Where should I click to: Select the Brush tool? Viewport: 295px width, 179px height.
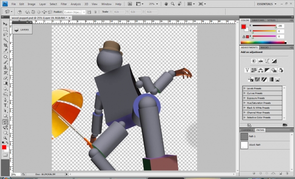coord(5,62)
